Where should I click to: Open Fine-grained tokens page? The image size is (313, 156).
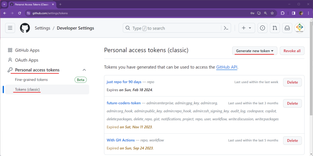[x=31, y=80]
